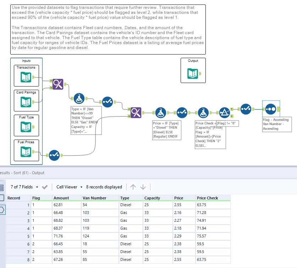Select the first purple Find Replace tool
Viewport: 297px width, 268px height.
click(58, 84)
